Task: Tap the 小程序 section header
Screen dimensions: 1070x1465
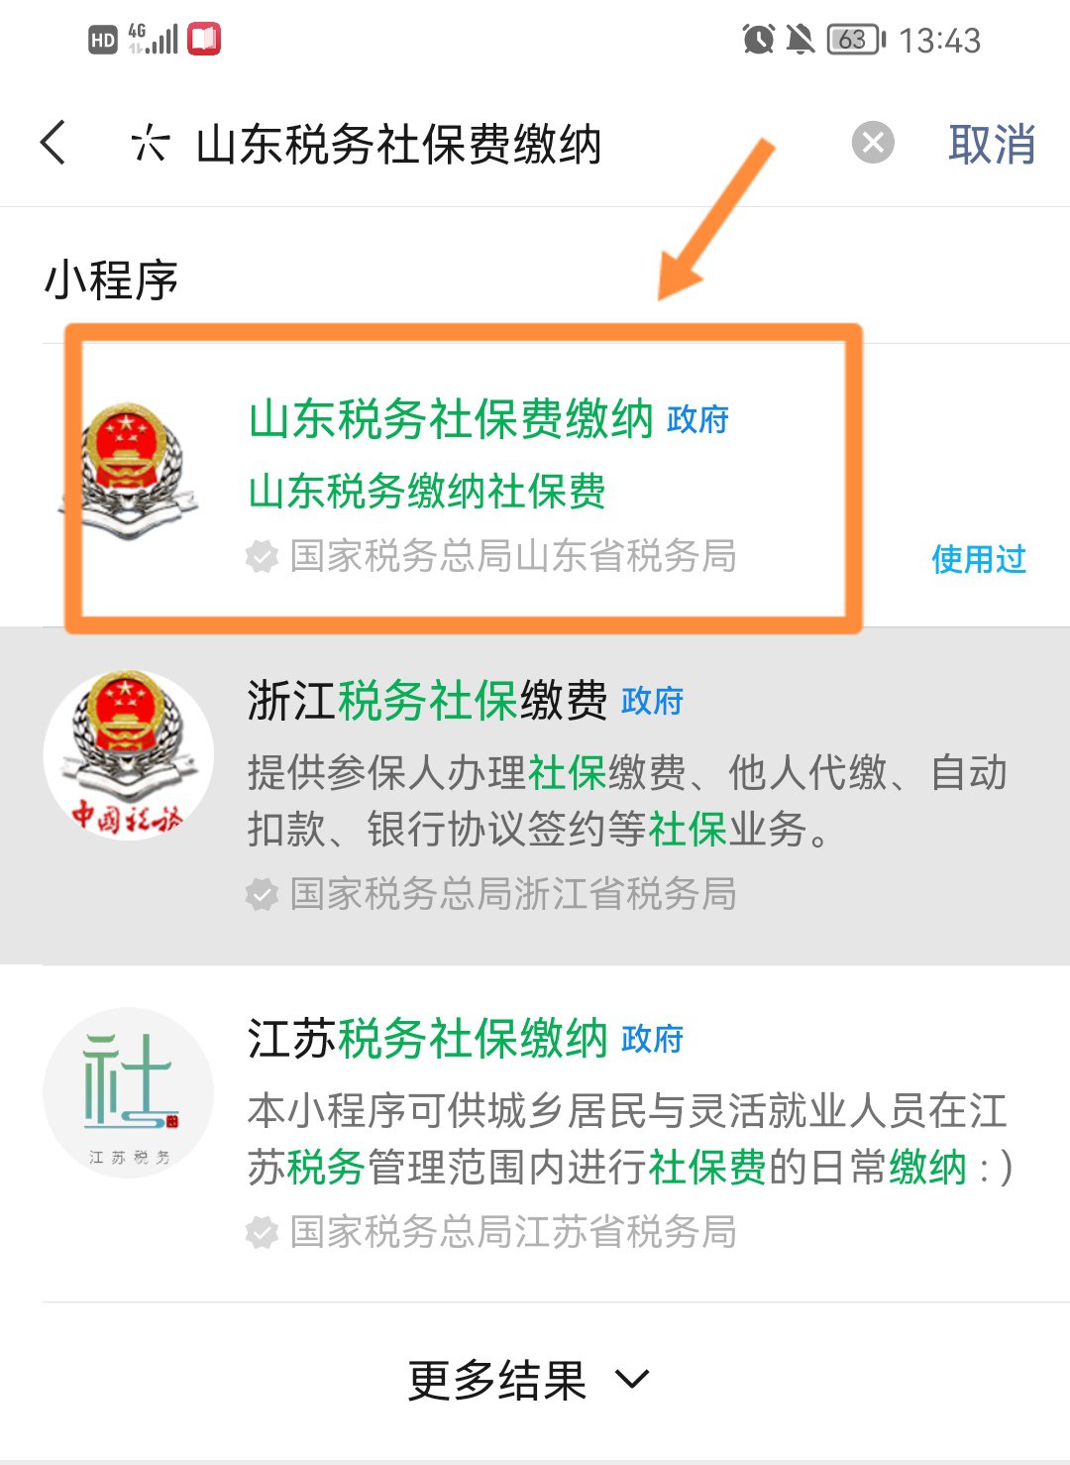Action: pyautogui.click(x=111, y=280)
